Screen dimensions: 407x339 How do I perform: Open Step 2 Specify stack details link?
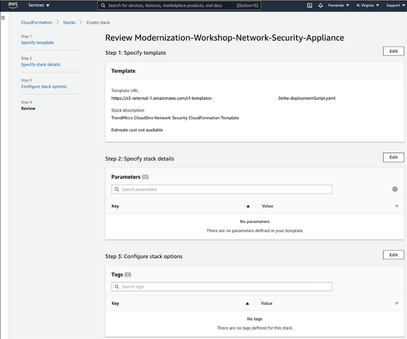[x=41, y=64]
